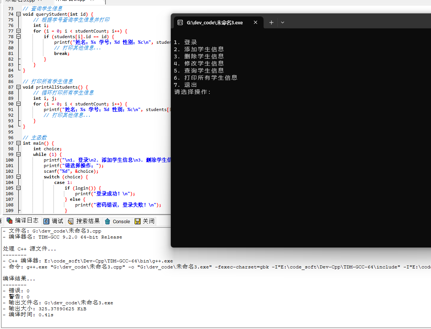Screen dimensions: 431x329
Task: Close the 未命名3.exe console tab
Action: pos(256,22)
